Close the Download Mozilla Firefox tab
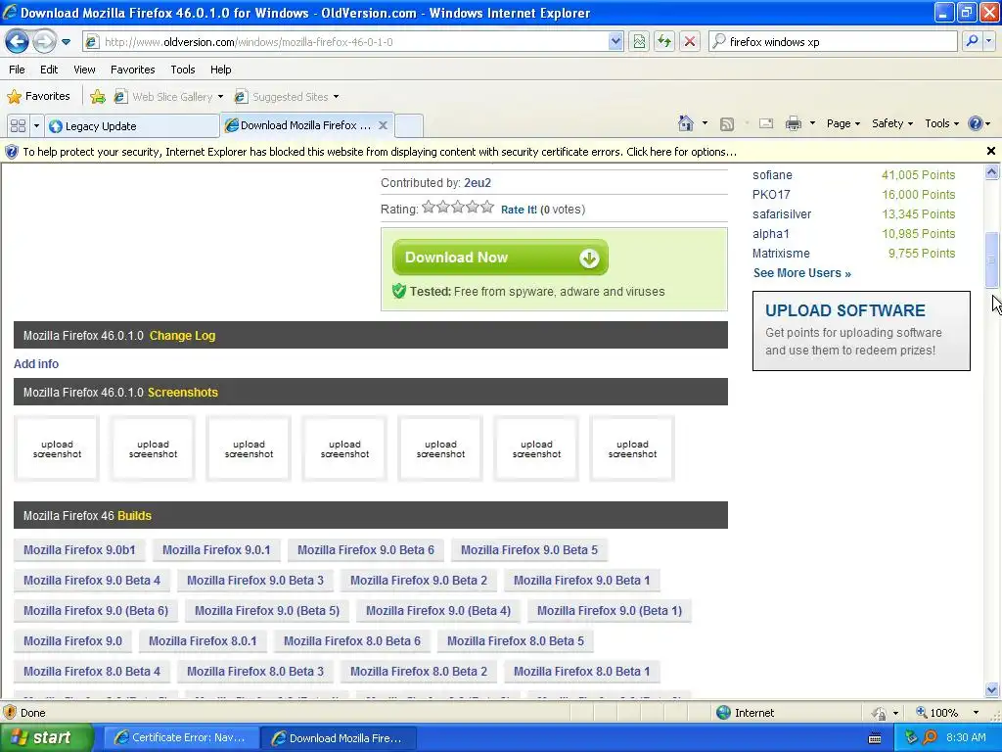This screenshot has height=752, width=1002. click(x=383, y=125)
